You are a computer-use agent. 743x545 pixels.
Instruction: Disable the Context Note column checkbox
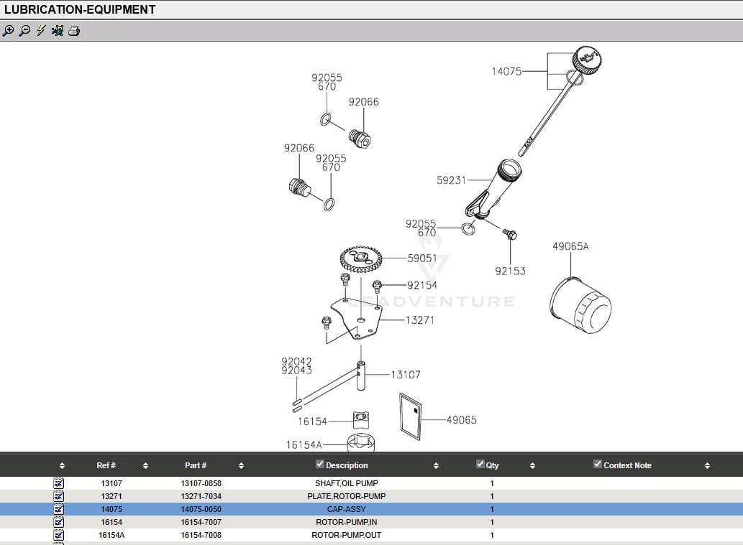(x=598, y=465)
